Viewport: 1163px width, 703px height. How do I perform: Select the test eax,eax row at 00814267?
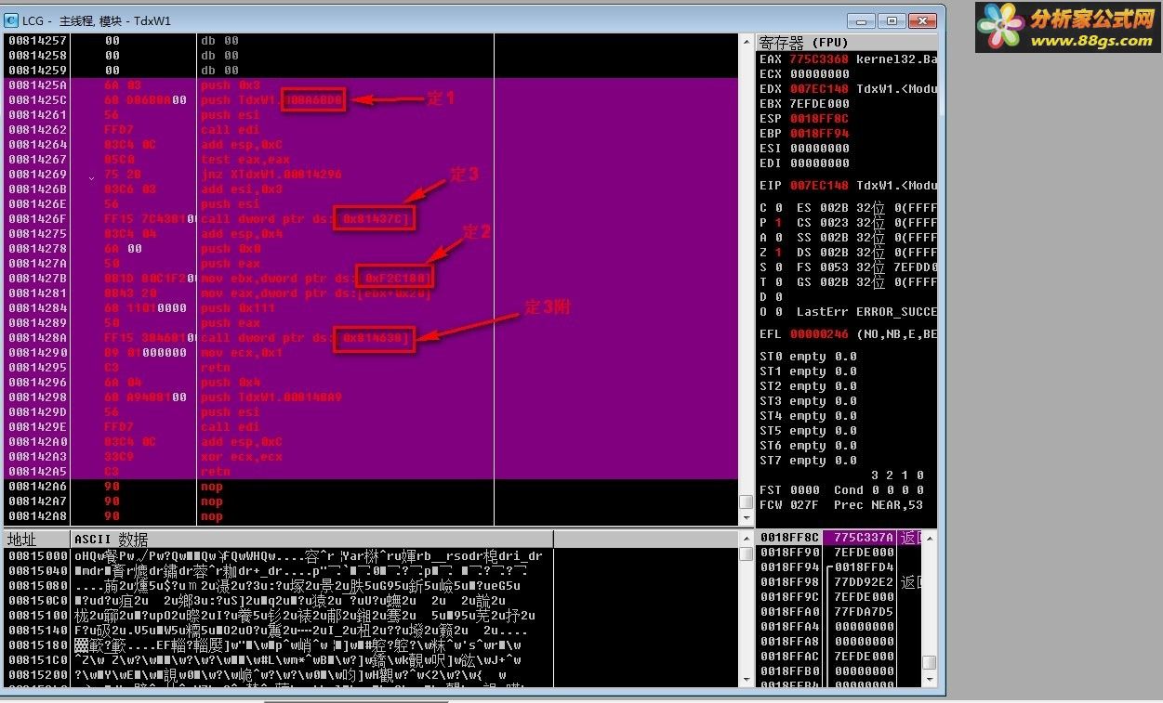click(x=372, y=160)
